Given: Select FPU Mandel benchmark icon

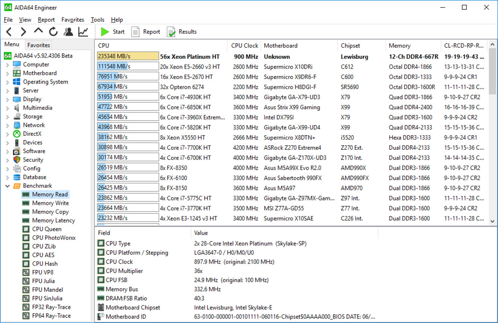Looking at the screenshot, I should tap(26, 290).
